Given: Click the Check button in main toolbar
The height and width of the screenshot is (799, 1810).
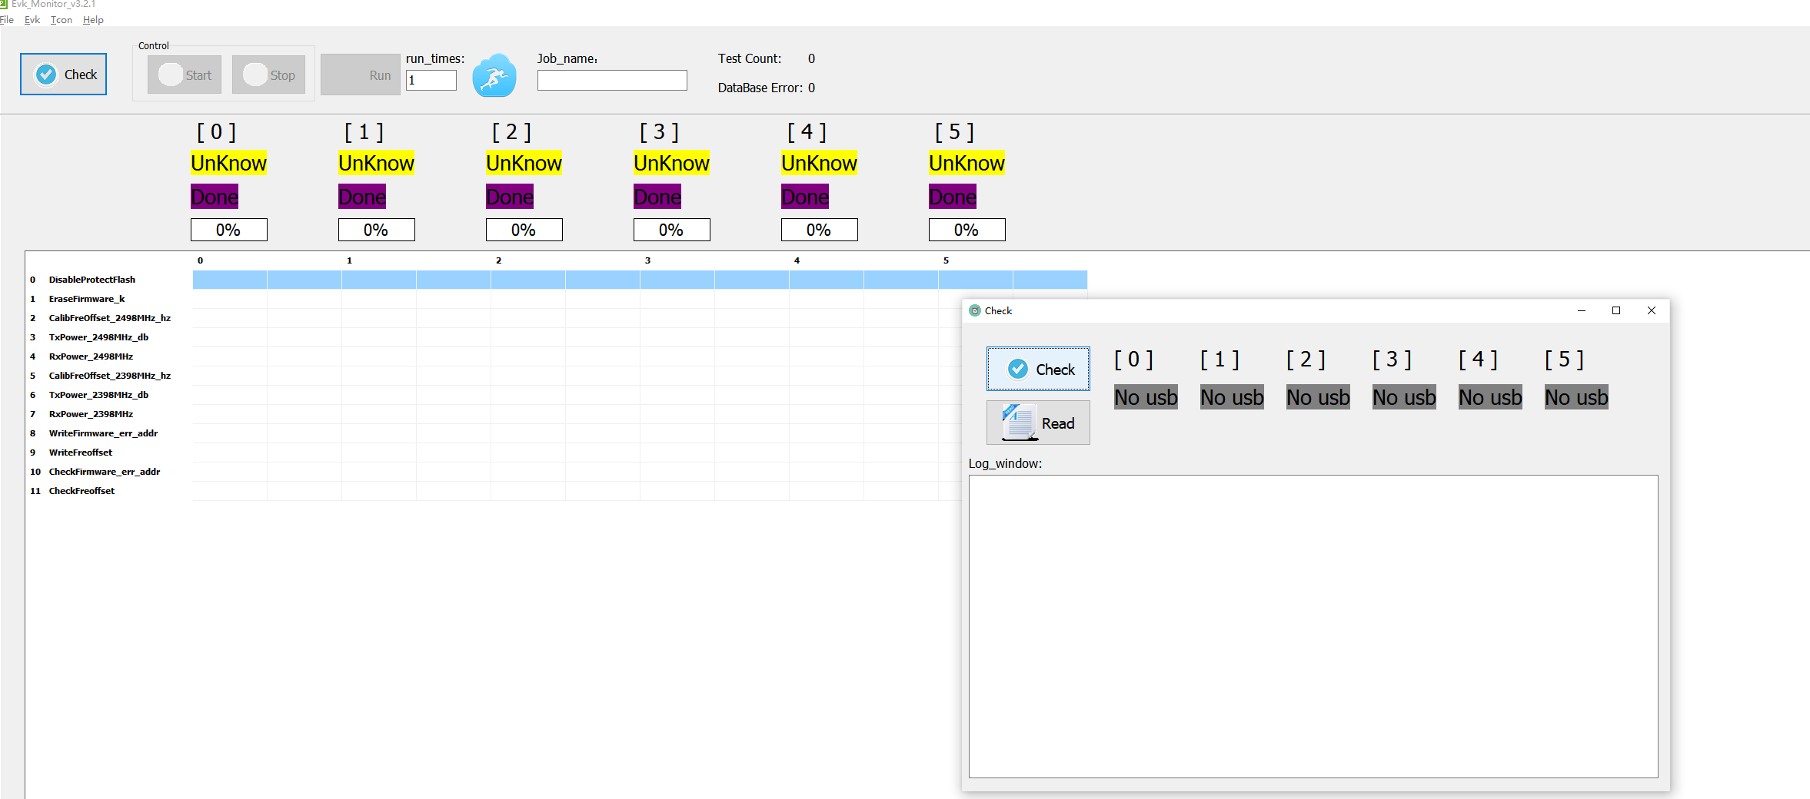Looking at the screenshot, I should tap(64, 75).
